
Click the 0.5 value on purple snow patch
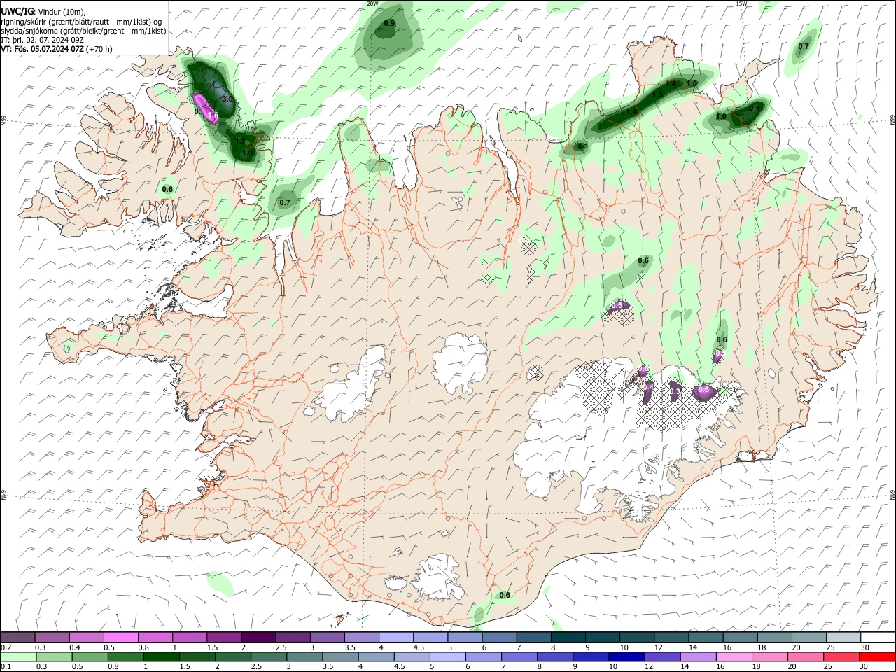(x=617, y=305)
